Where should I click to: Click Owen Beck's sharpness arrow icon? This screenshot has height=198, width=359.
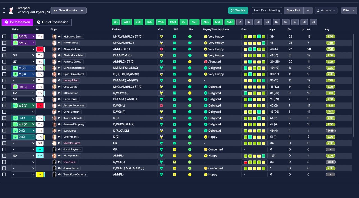click(174, 162)
